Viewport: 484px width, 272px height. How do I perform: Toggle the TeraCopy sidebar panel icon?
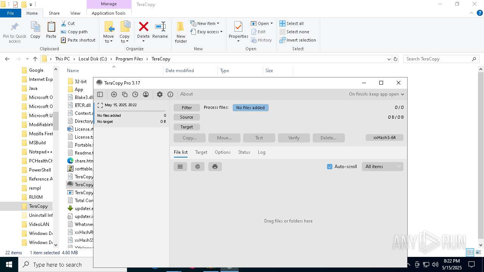[x=100, y=94]
